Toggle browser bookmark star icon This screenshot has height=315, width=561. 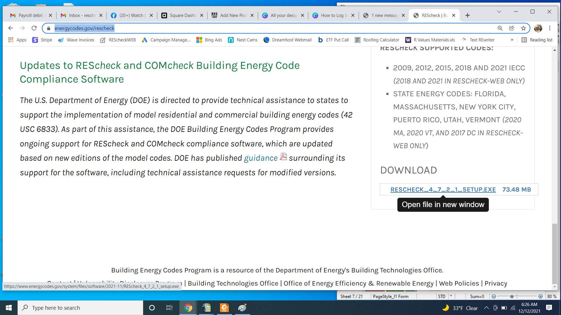point(524,28)
